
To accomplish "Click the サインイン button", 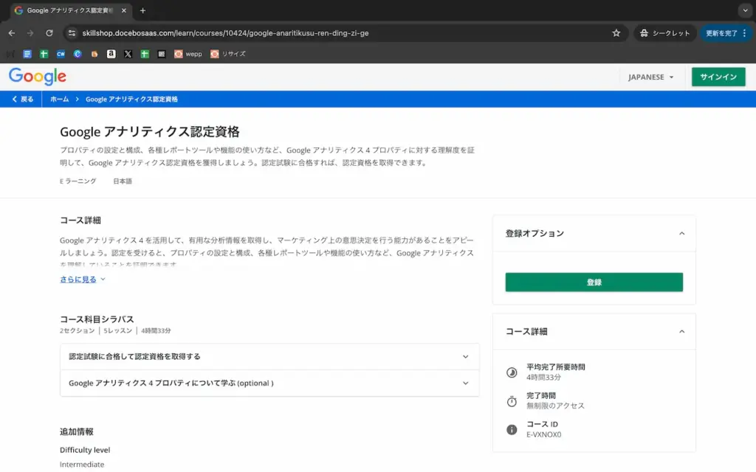I will point(718,77).
